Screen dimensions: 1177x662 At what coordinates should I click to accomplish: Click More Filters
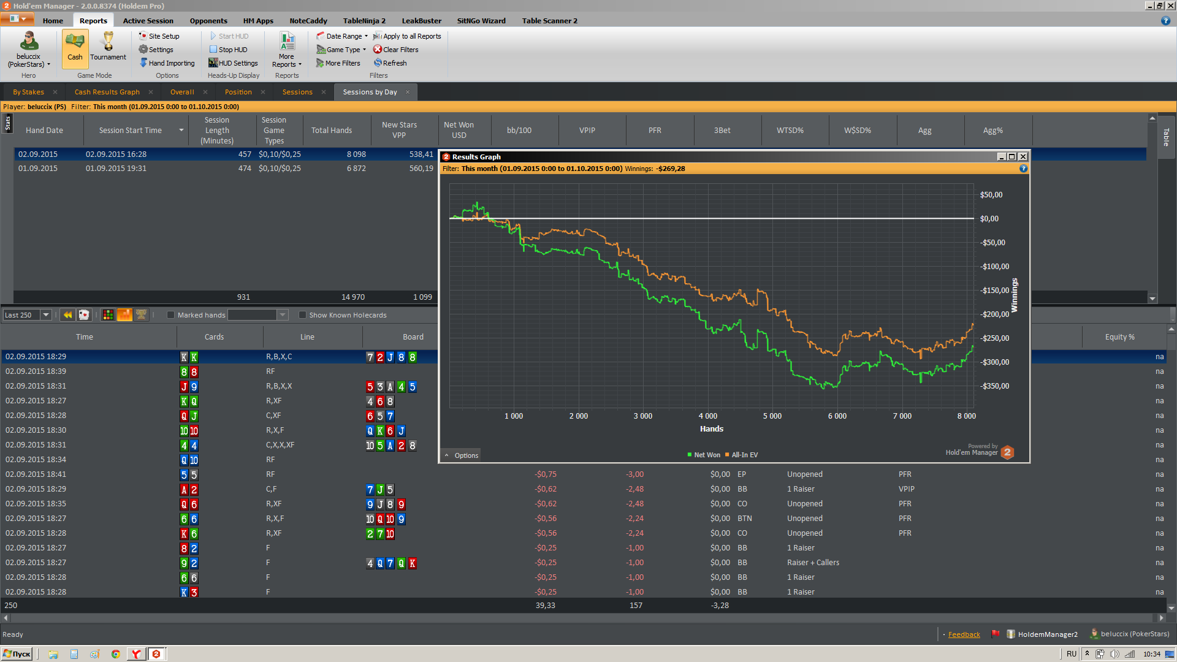pyautogui.click(x=338, y=63)
